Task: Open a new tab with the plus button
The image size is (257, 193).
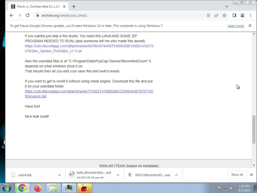Action: tap(74, 7)
